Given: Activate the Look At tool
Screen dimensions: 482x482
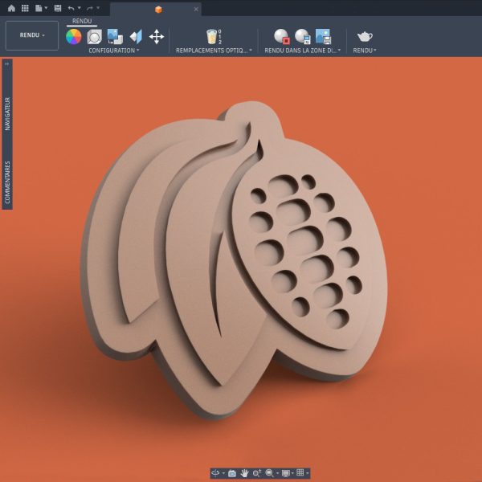Looking at the screenshot, I should [232, 473].
